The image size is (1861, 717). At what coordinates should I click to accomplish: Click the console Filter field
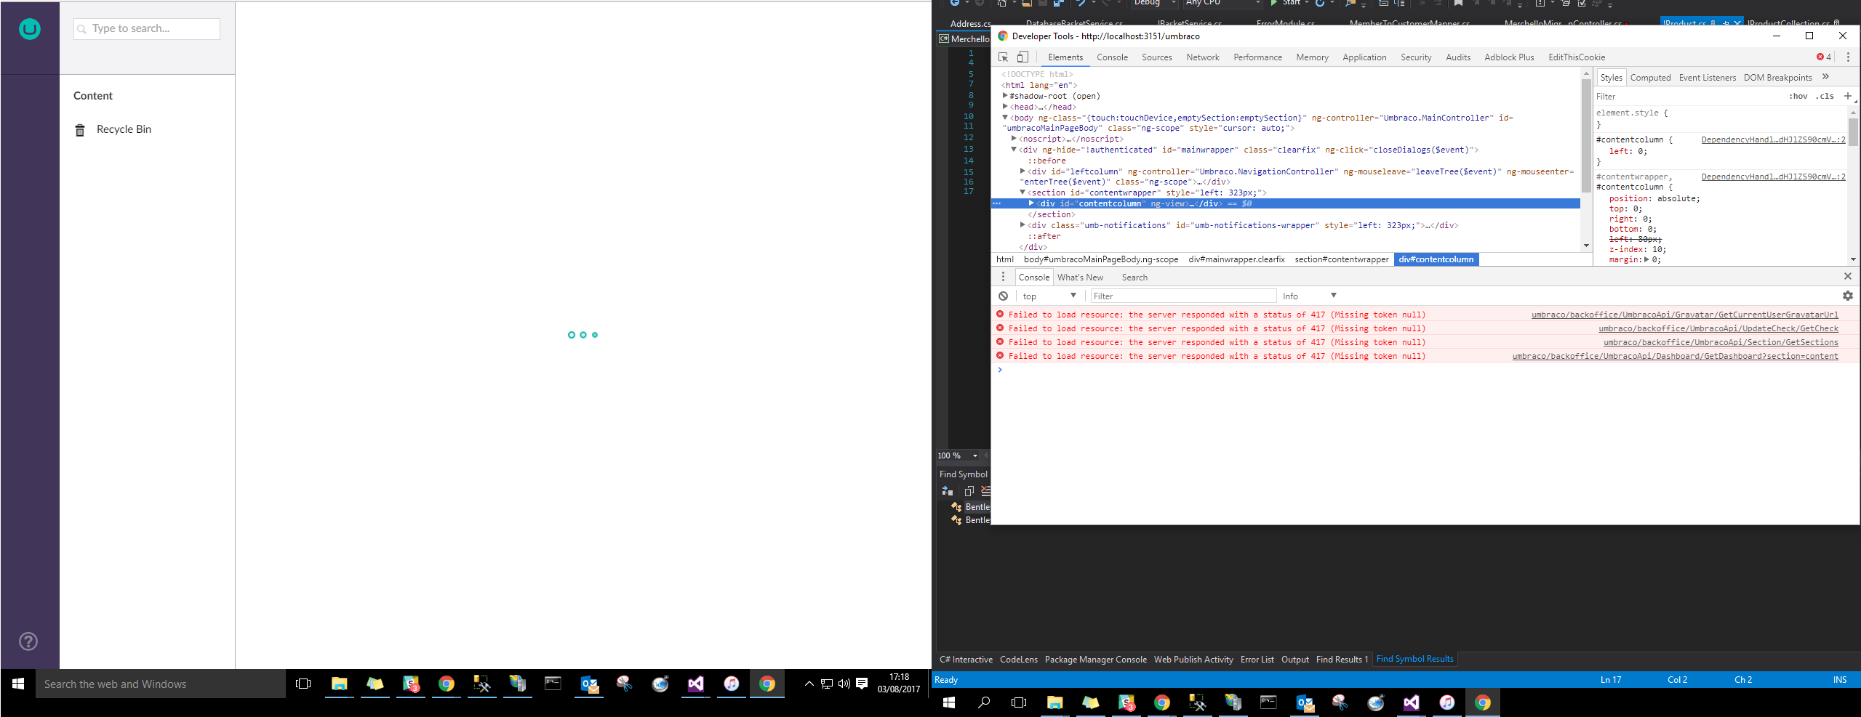pyautogui.click(x=1183, y=296)
